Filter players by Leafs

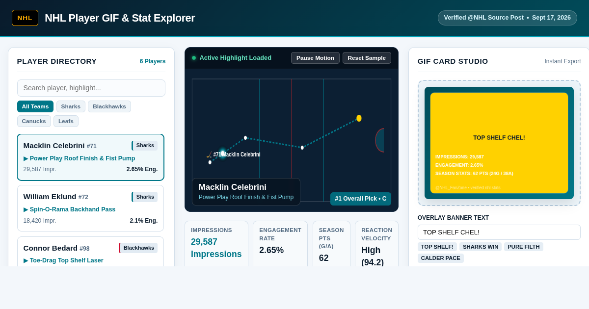click(66, 121)
